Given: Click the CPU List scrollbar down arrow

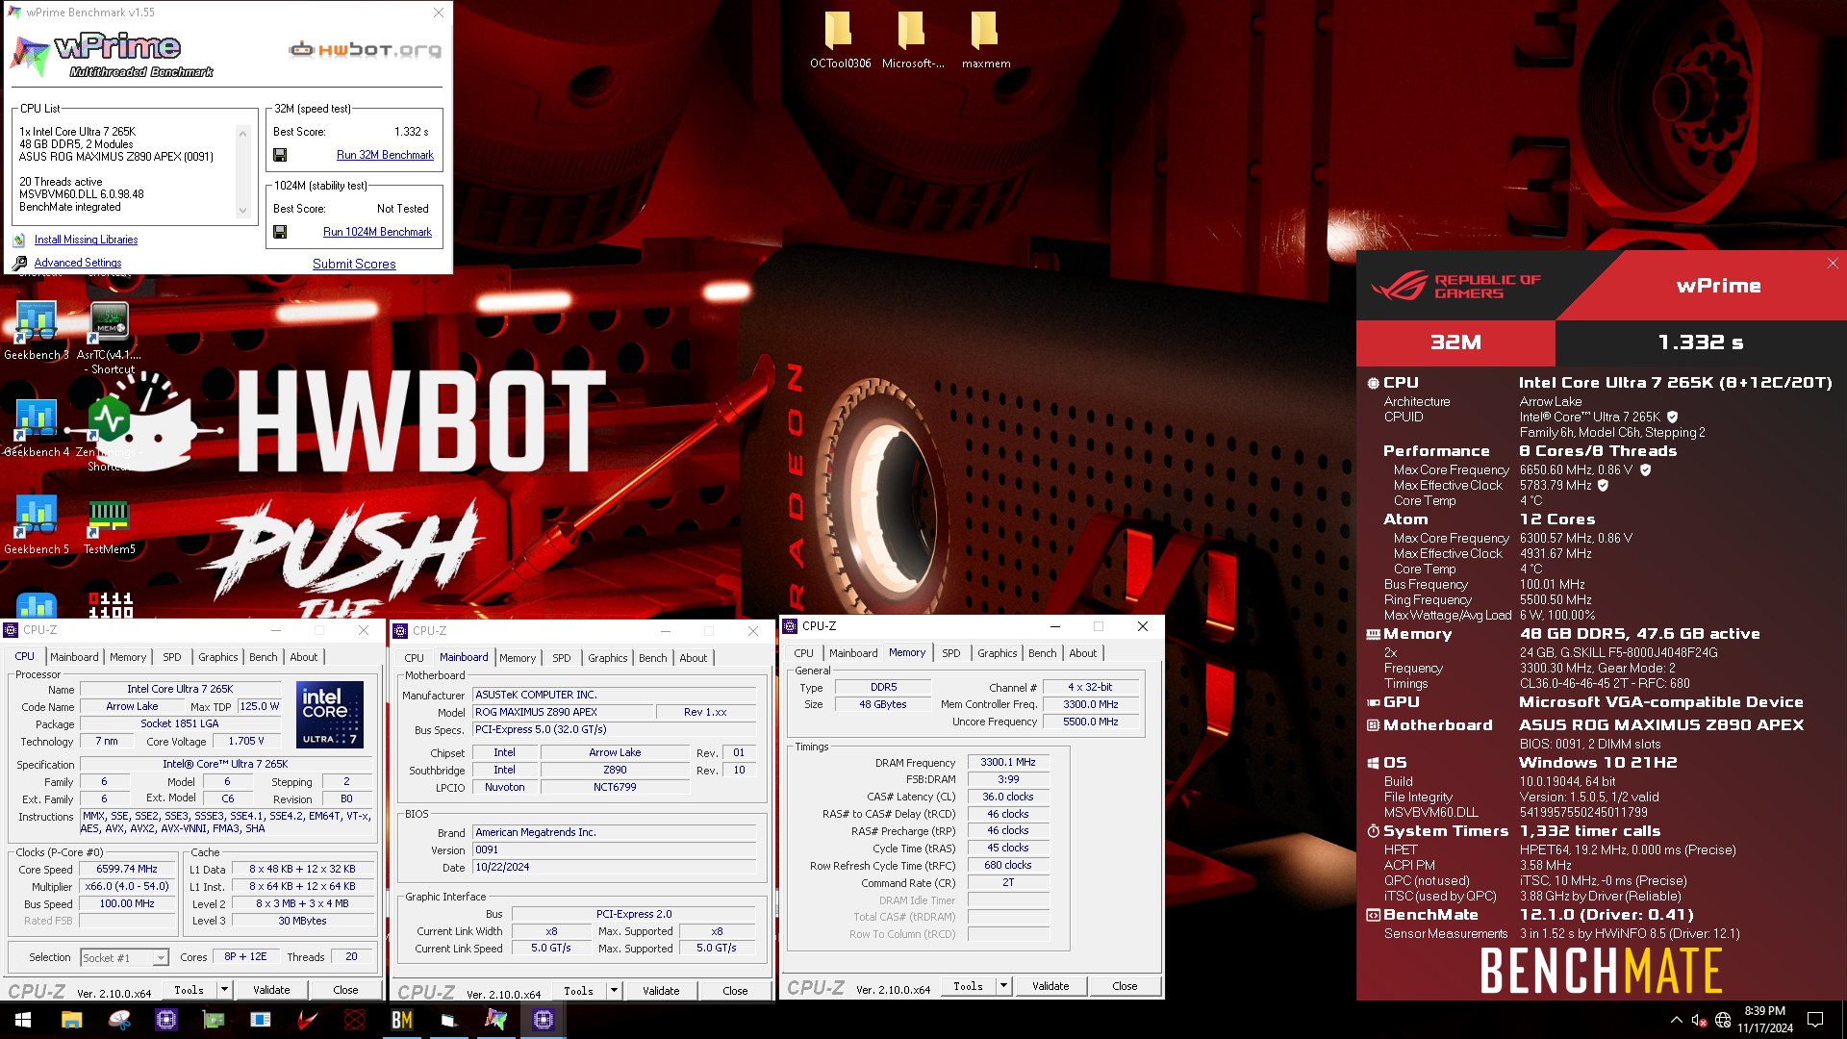Looking at the screenshot, I should pos(242,211).
